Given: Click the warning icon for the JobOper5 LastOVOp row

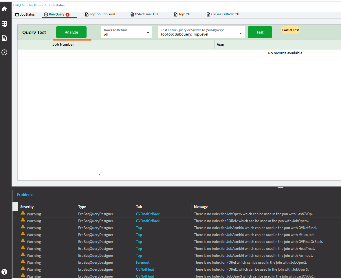Looking at the screenshot, I should tap(23, 213).
